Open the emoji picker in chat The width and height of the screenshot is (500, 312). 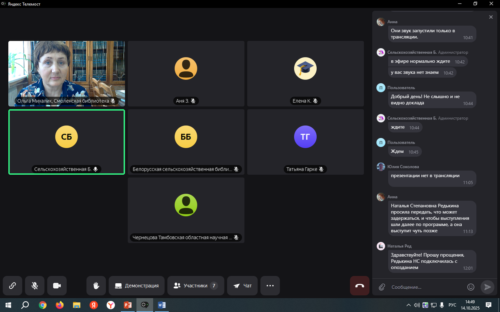(471, 287)
